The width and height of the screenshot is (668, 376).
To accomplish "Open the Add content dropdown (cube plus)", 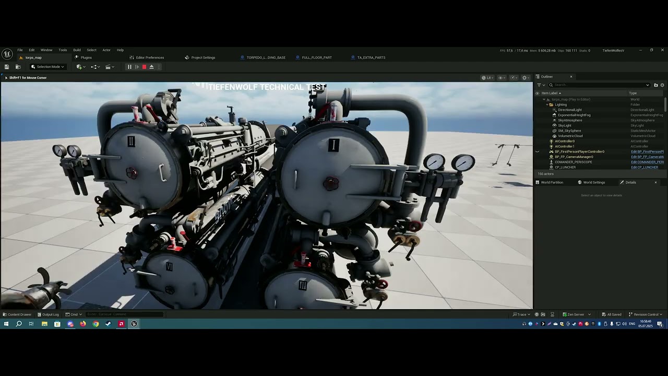I will pos(80,67).
